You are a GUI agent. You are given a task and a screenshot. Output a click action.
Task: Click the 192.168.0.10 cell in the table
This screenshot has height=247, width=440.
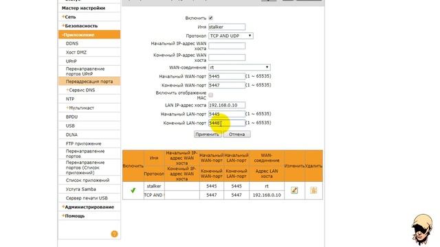pos(267,195)
